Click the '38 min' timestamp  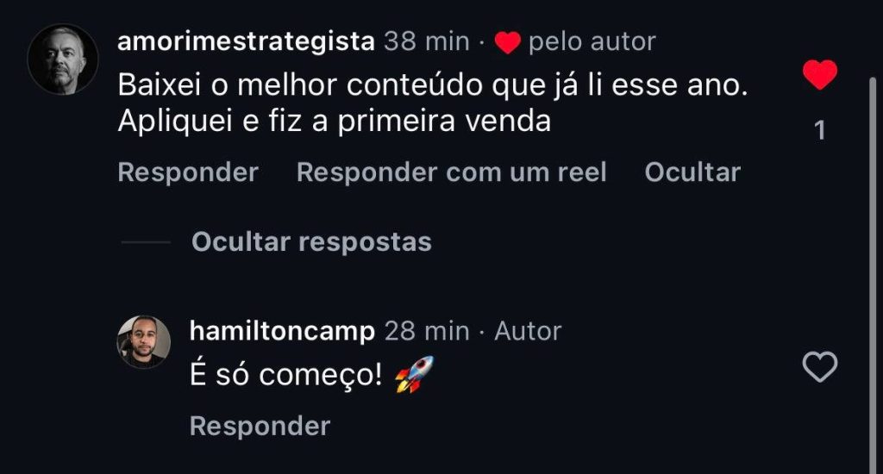coord(427,41)
